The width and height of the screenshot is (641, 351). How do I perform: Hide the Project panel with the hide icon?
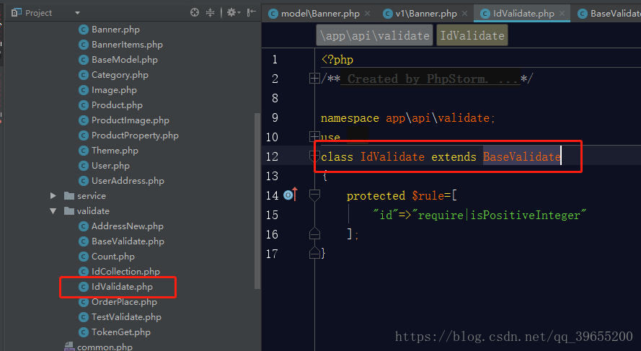252,13
